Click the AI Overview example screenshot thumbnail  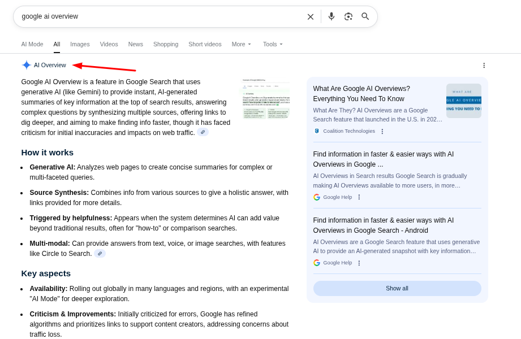click(x=266, y=99)
